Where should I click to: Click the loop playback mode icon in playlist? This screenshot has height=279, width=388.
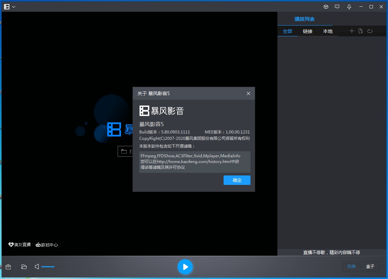pos(370,31)
